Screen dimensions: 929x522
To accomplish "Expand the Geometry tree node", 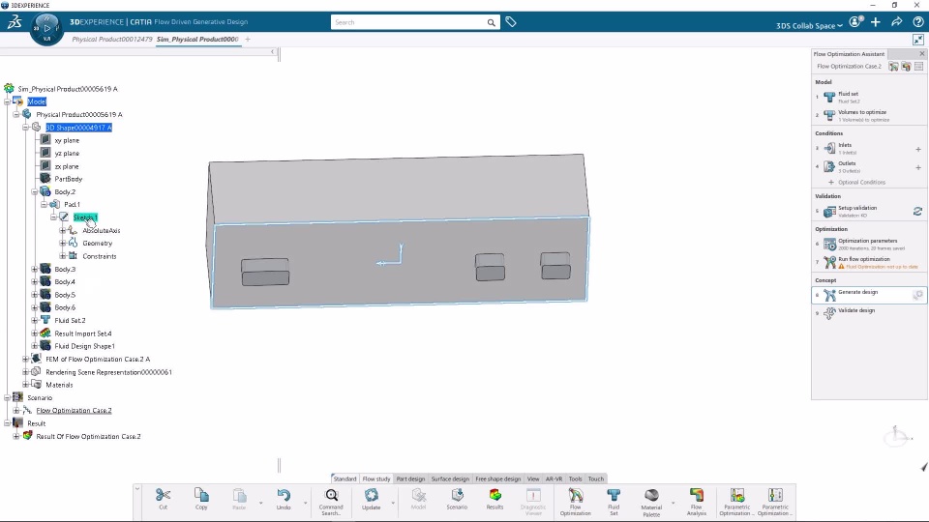I will (x=62, y=244).
